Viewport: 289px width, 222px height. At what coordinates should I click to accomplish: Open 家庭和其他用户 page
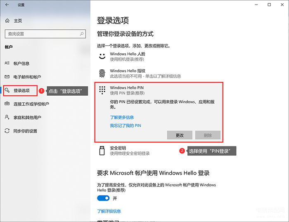click(27, 118)
